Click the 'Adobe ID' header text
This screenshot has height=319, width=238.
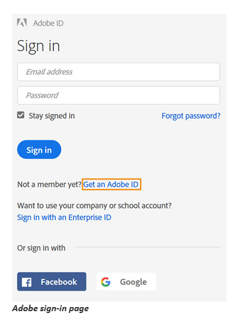(48, 23)
